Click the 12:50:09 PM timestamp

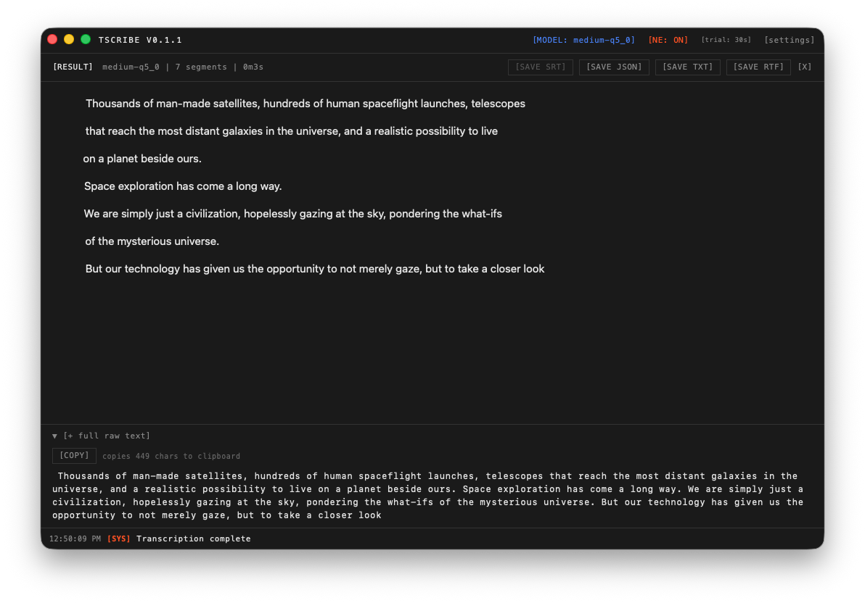pos(75,539)
